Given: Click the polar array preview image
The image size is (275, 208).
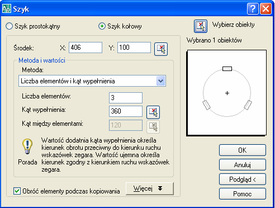Looking at the screenshot, I should [227, 93].
